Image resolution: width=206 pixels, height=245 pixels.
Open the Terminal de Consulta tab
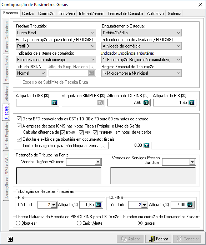pyautogui.click(x=125, y=14)
